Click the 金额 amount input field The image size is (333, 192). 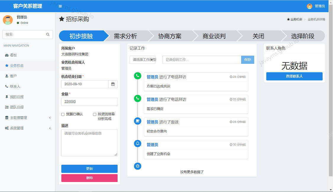tap(89, 102)
